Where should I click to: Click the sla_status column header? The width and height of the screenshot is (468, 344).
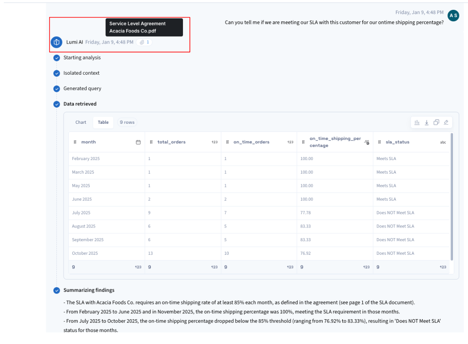tap(397, 142)
